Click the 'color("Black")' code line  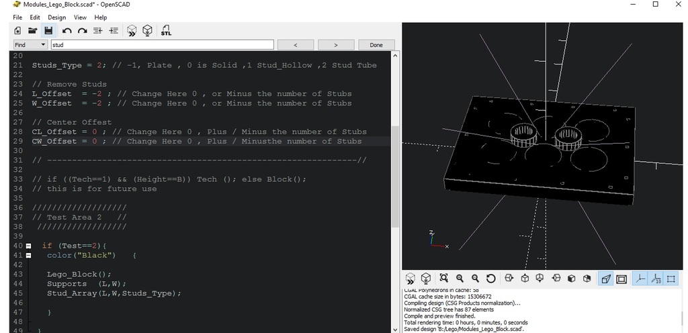[91, 255]
